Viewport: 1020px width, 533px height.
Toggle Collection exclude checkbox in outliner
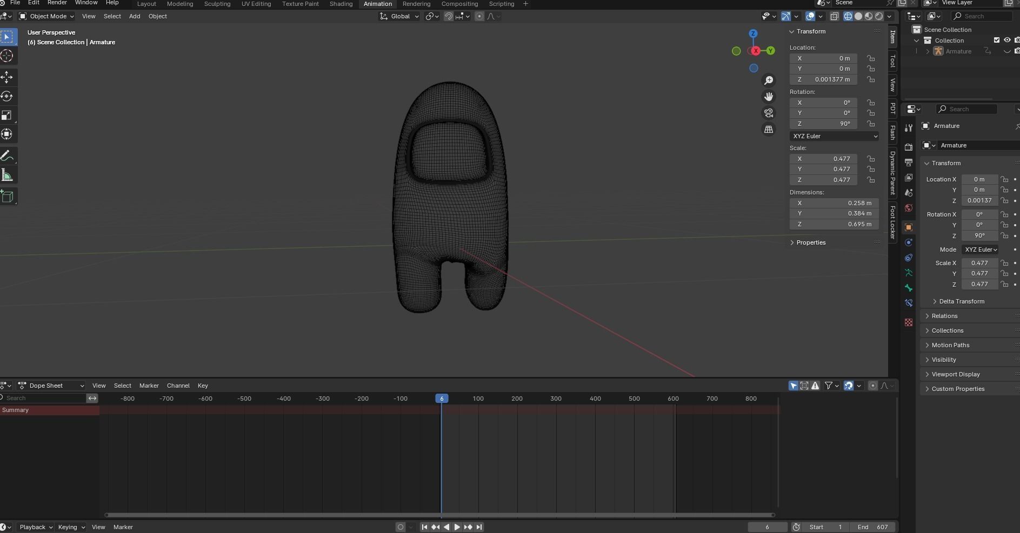(x=997, y=40)
